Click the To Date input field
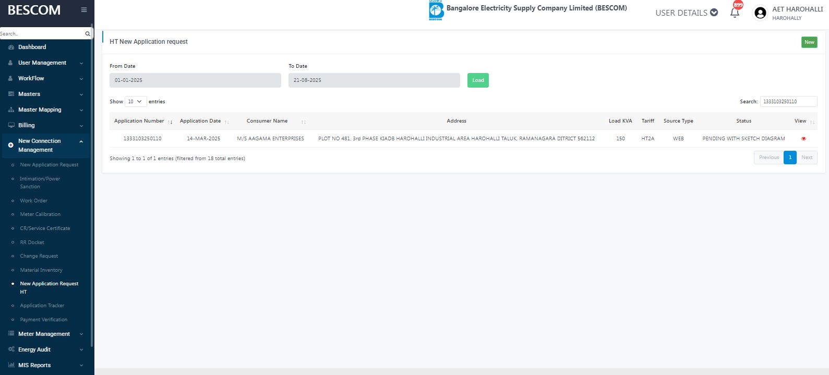The width and height of the screenshot is (829, 375). (374, 80)
